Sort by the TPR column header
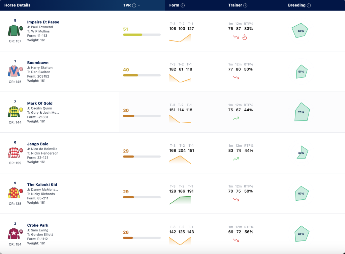The height and width of the screenshot is (254, 345). tap(127, 5)
